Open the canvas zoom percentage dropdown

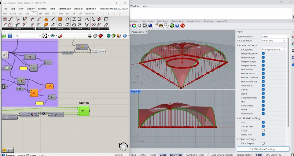tap(40, 36)
